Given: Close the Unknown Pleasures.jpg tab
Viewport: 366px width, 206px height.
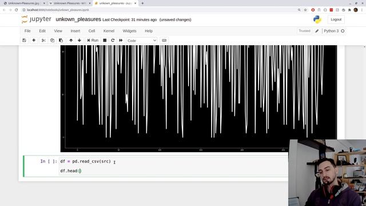Looking at the screenshot, I should pyautogui.click(x=44, y=3).
